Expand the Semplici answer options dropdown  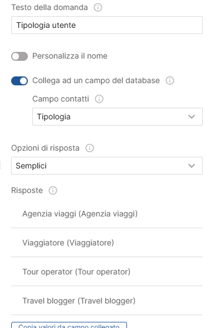coord(107,166)
